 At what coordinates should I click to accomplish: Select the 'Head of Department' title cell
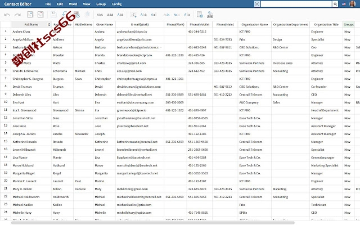pos(326,110)
